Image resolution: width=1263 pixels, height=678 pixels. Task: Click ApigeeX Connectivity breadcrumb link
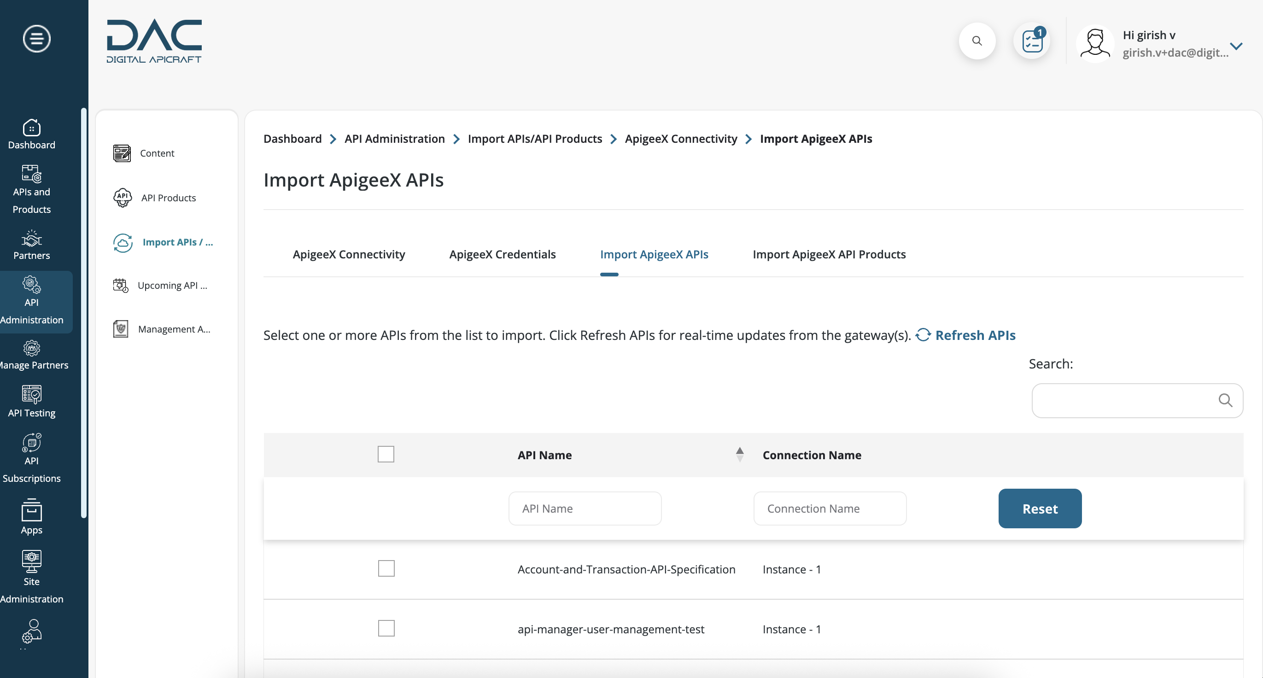(680, 139)
